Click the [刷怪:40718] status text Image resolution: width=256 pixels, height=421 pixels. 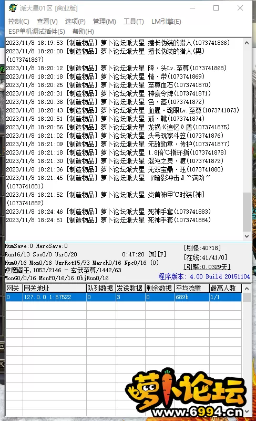(202, 248)
